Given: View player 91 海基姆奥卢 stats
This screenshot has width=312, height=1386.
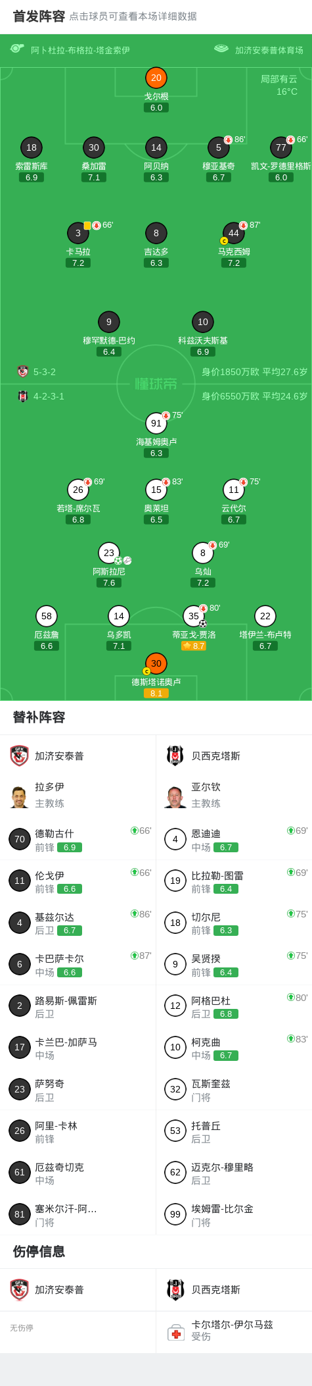Looking at the screenshot, I should point(156,423).
